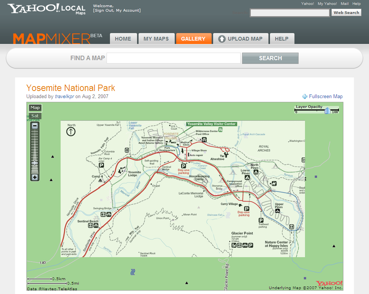Click the Yosemite Valley Visitor Center label
This screenshot has height=294, width=369.
point(211,124)
